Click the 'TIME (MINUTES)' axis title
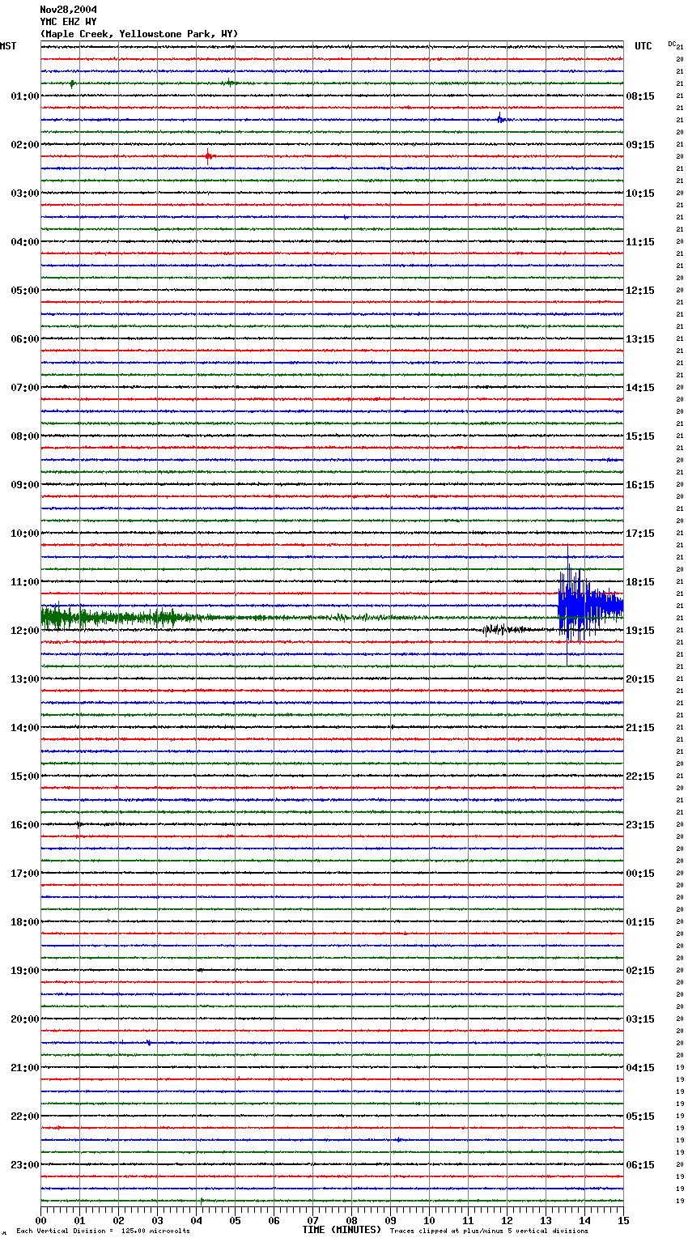 [342, 1230]
